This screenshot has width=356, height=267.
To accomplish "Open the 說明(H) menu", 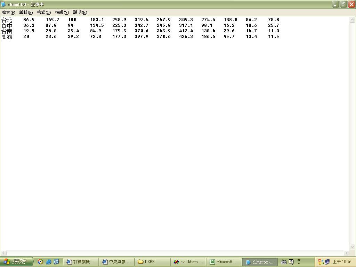I will [x=80, y=13].
